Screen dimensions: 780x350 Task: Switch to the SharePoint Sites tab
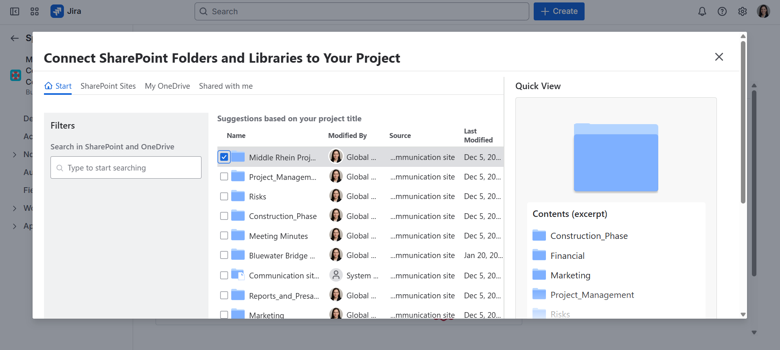[x=108, y=86]
